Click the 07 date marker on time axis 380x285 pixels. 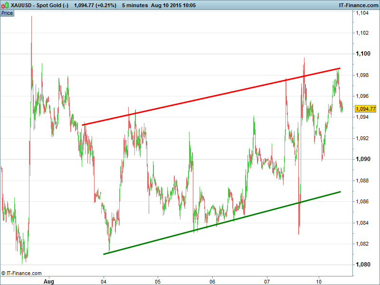point(267,281)
